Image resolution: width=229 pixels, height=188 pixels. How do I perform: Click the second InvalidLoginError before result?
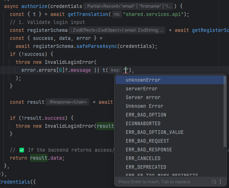click(x=69, y=126)
